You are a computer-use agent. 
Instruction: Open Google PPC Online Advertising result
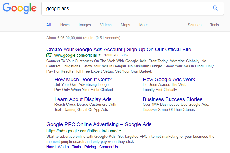[99, 124]
